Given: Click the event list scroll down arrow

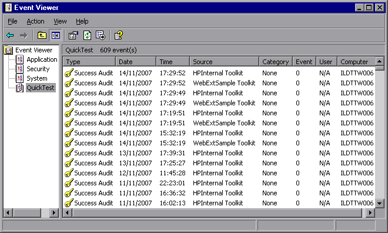Looking at the screenshot, I should point(379,204).
